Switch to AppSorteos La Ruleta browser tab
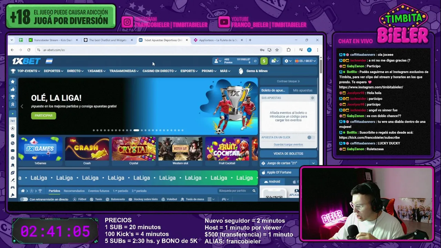This screenshot has width=441, height=248. pos(218,40)
